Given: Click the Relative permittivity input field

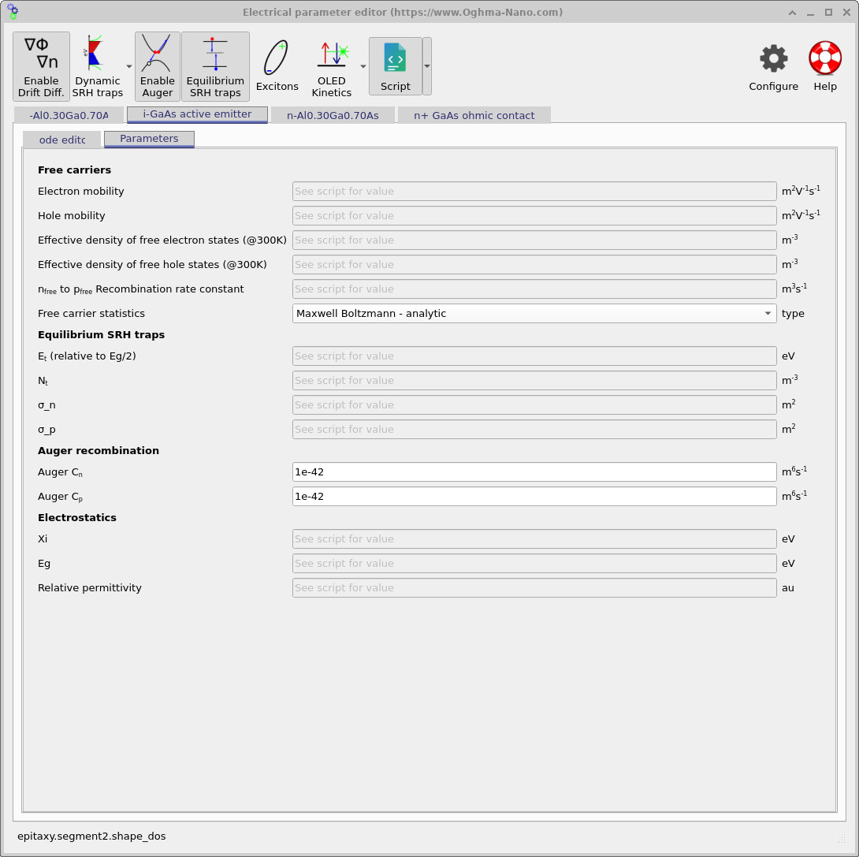Looking at the screenshot, I should [x=534, y=588].
